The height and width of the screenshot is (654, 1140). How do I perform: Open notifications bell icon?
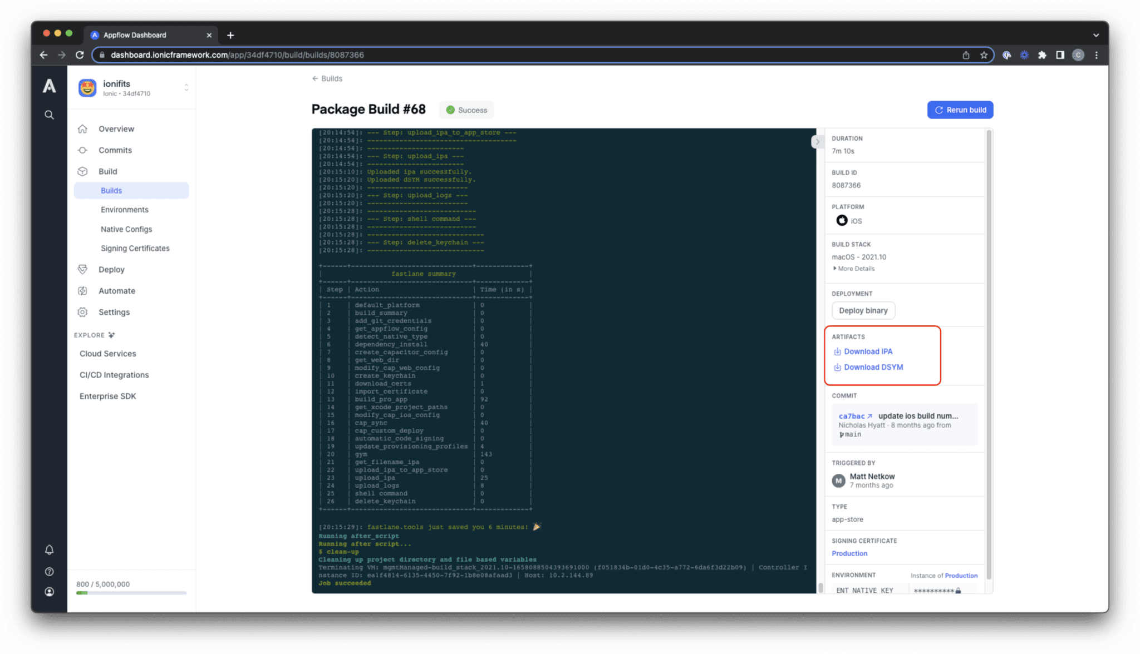coord(50,549)
